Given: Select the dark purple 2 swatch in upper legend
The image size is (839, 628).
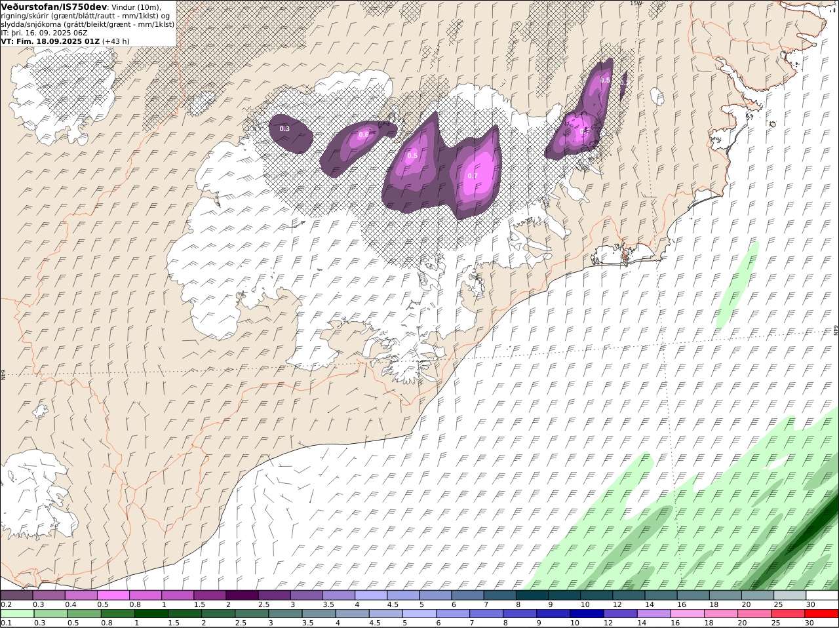Looking at the screenshot, I should click(x=242, y=595).
